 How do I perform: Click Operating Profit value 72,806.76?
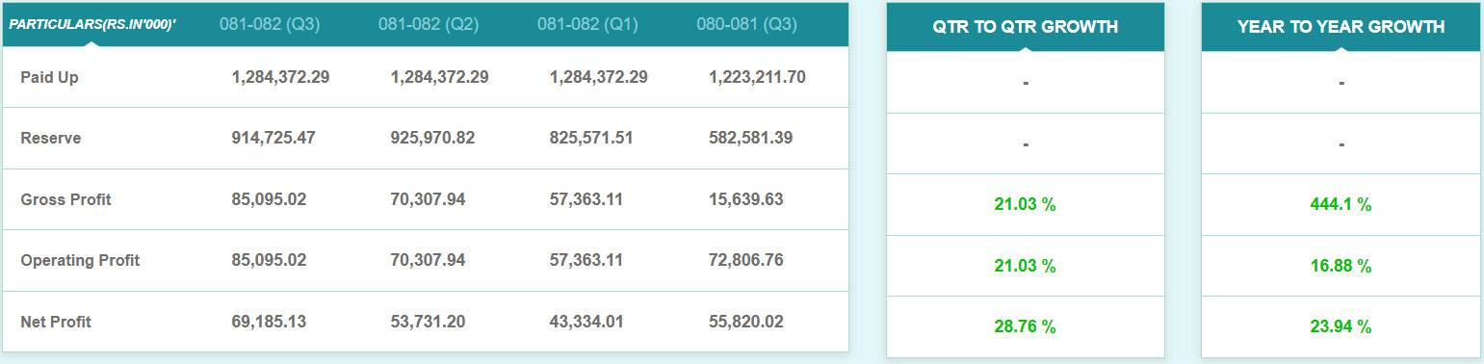point(745,260)
